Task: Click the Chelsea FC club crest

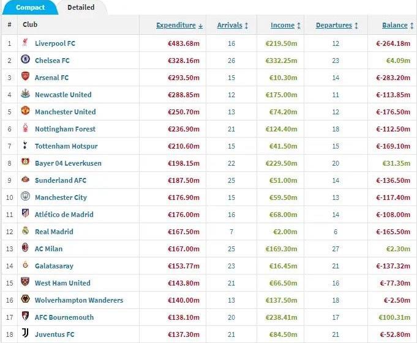Action: click(x=25, y=59)
